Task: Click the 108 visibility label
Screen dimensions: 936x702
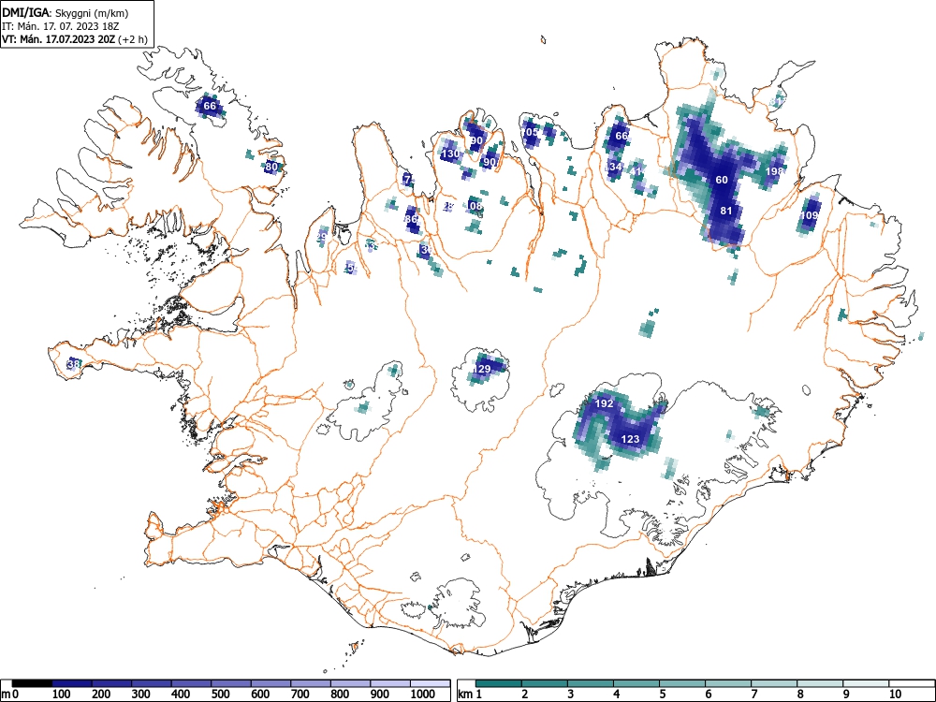Action: 474,207
